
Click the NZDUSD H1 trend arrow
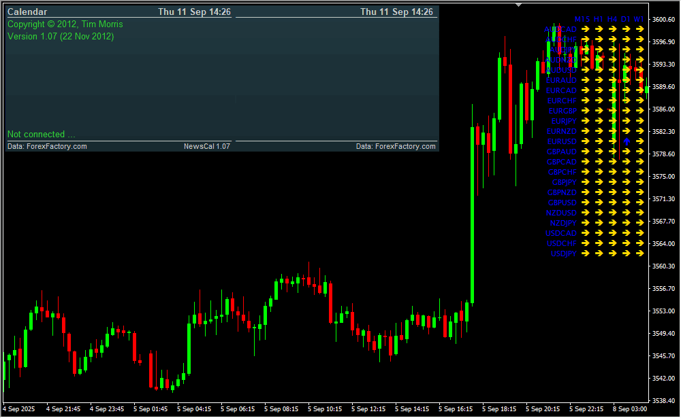pos(598,213)
